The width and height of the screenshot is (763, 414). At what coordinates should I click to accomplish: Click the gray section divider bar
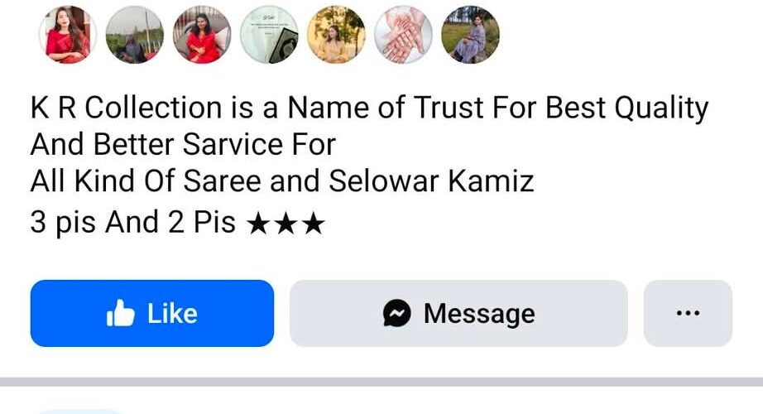pos(381,382)
